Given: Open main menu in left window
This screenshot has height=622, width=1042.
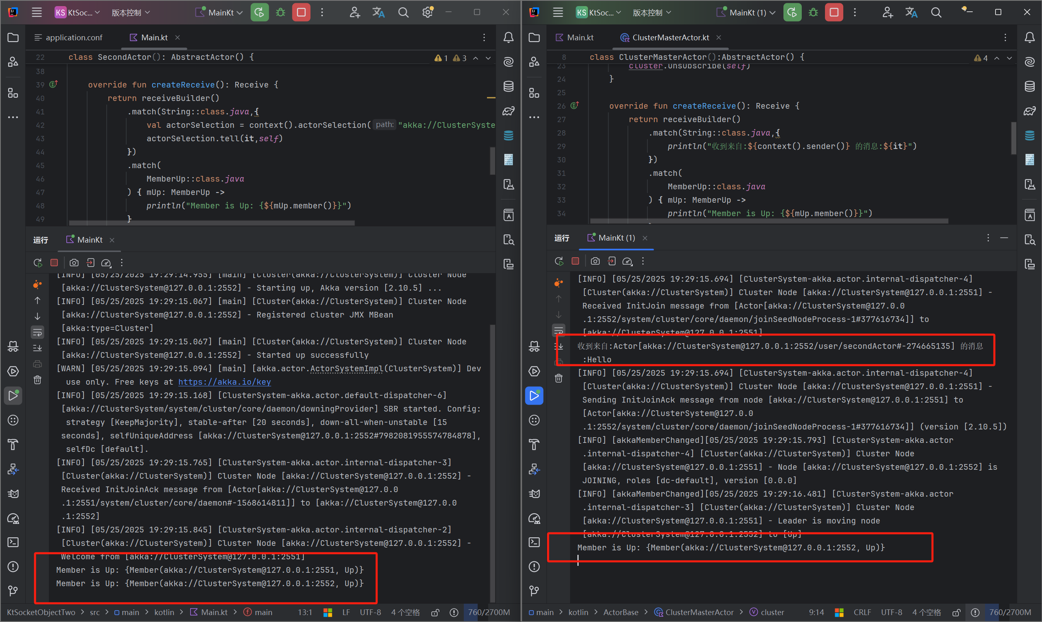Looking at the screenshot, I should 37,13.
